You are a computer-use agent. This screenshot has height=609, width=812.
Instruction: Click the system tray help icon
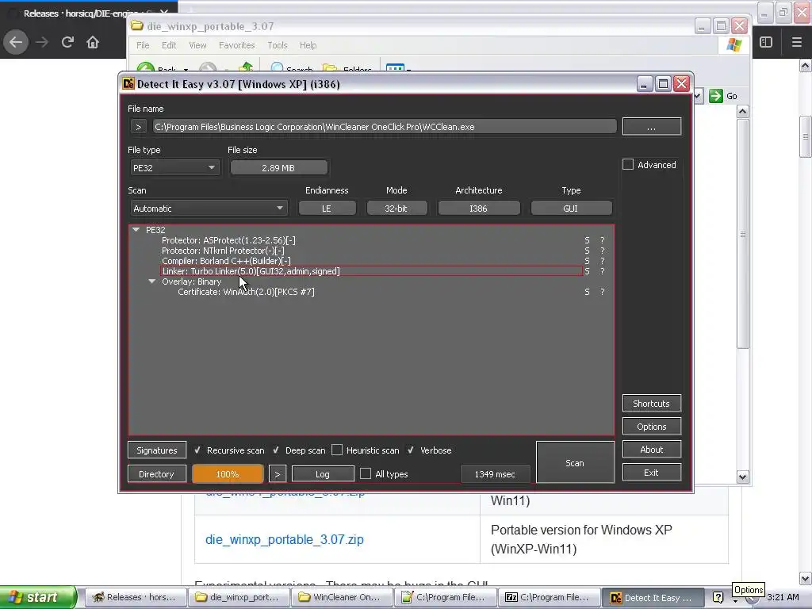(x=718, y=597)
